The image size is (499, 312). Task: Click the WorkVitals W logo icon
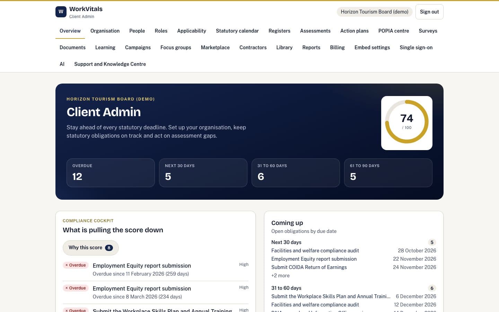click(x=61, y=12)
